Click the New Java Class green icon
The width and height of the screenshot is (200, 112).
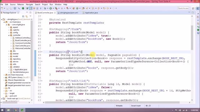pos(77,8)
